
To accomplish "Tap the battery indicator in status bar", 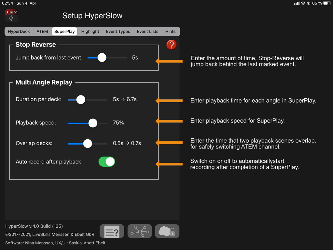I will (x=327, y=3).
